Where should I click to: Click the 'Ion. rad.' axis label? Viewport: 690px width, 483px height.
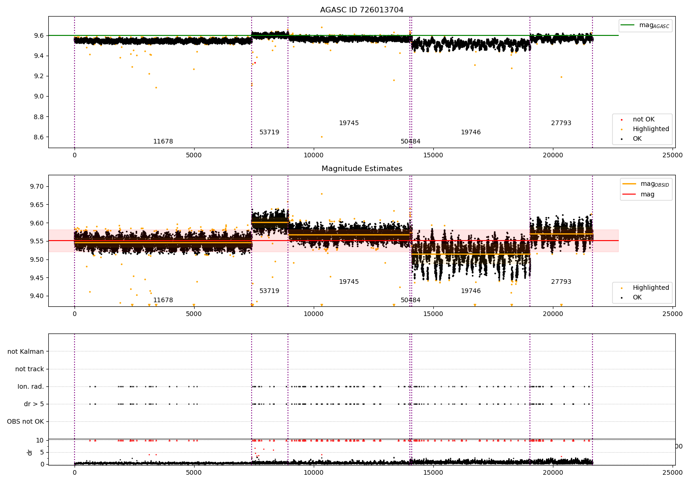click(x=31, y=386)
